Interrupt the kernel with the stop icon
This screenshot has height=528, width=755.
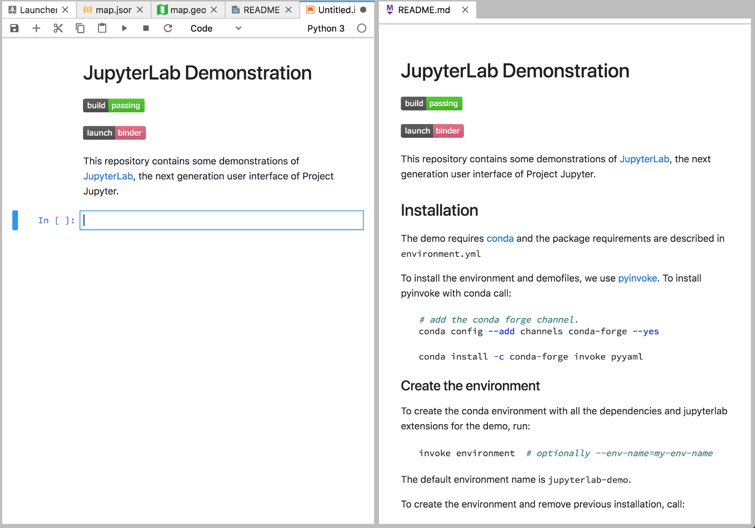(x=146, y=28)
